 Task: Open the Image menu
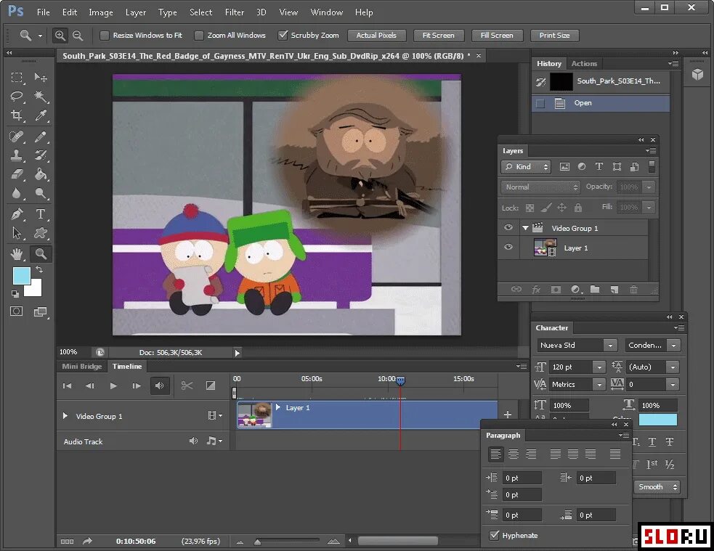point(101,12)
